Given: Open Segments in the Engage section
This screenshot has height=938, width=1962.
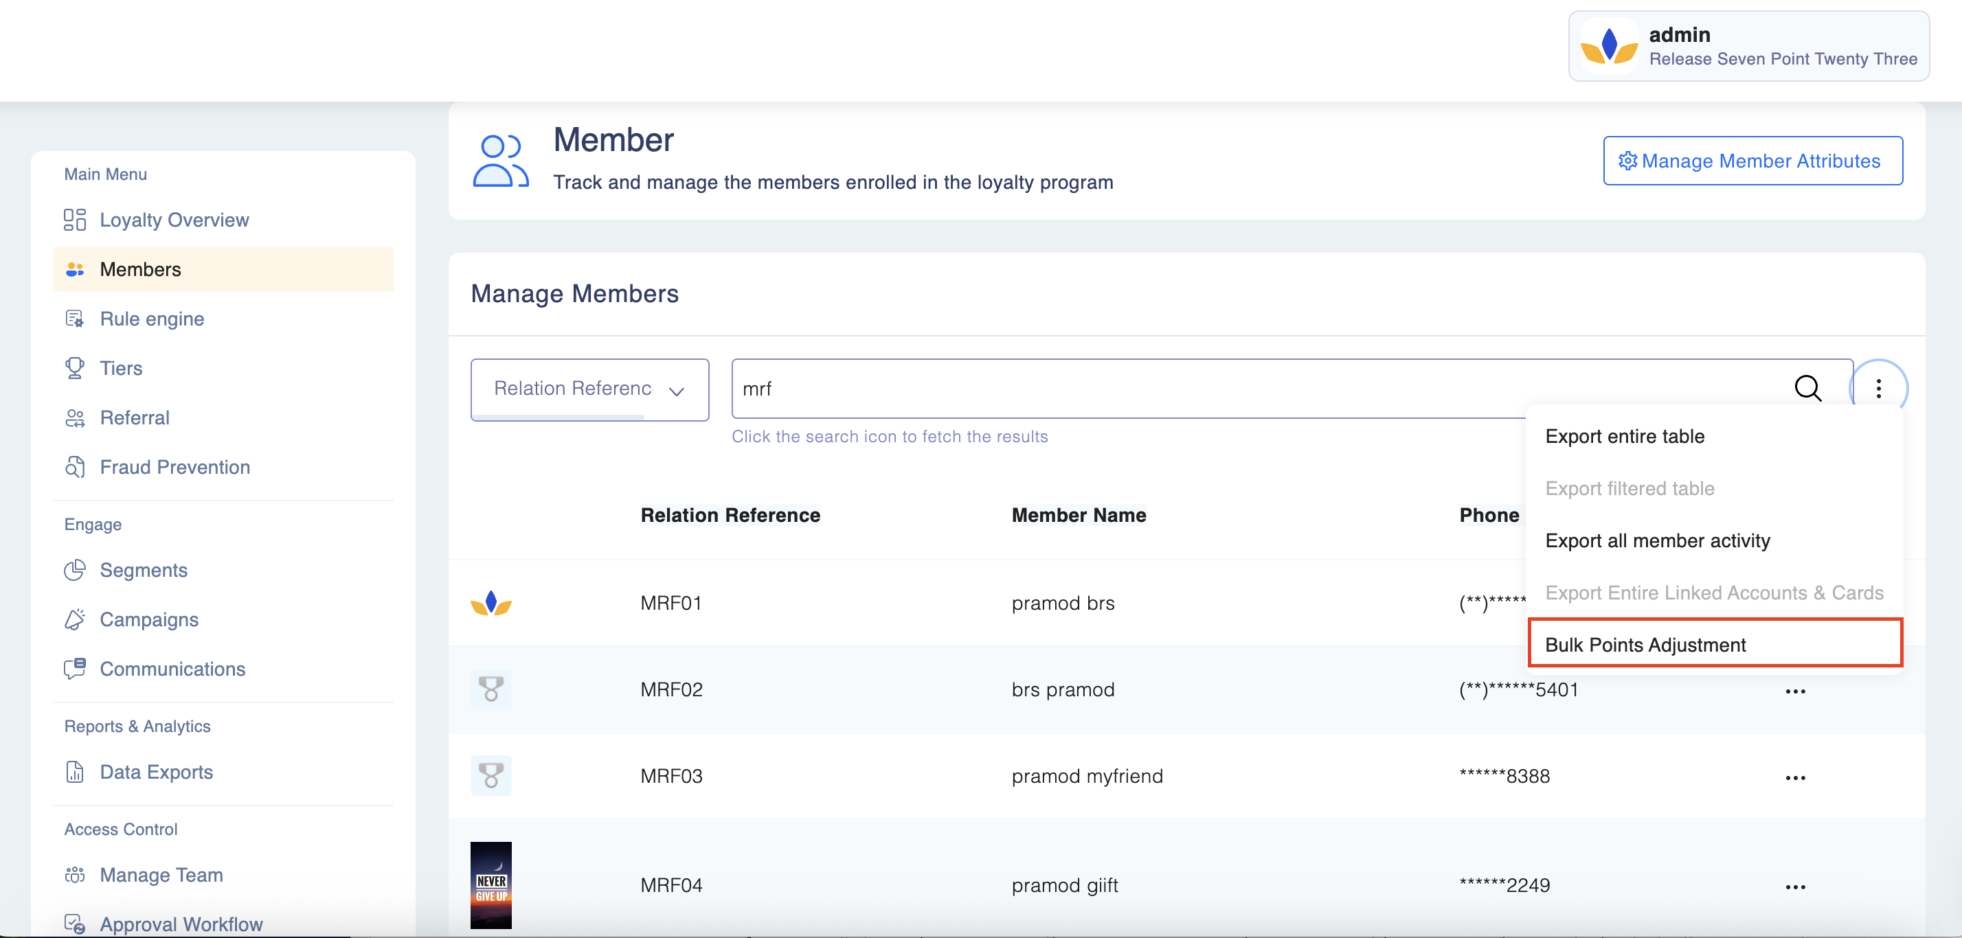Looking at the screenshot, I should [143, 570].
